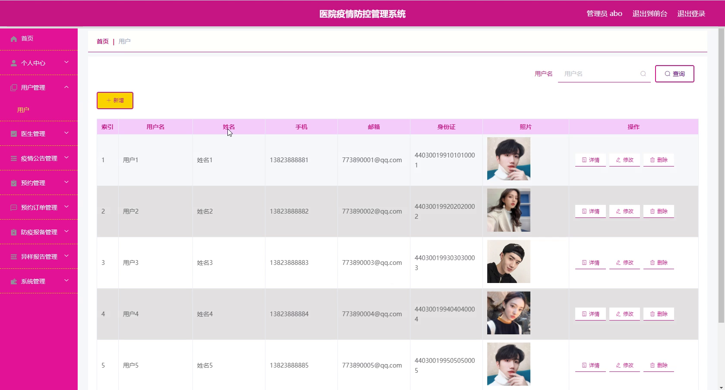Expand the 异样报告管理 chevron
Screen dimensions: 725x390
click(x=66, y=256)
